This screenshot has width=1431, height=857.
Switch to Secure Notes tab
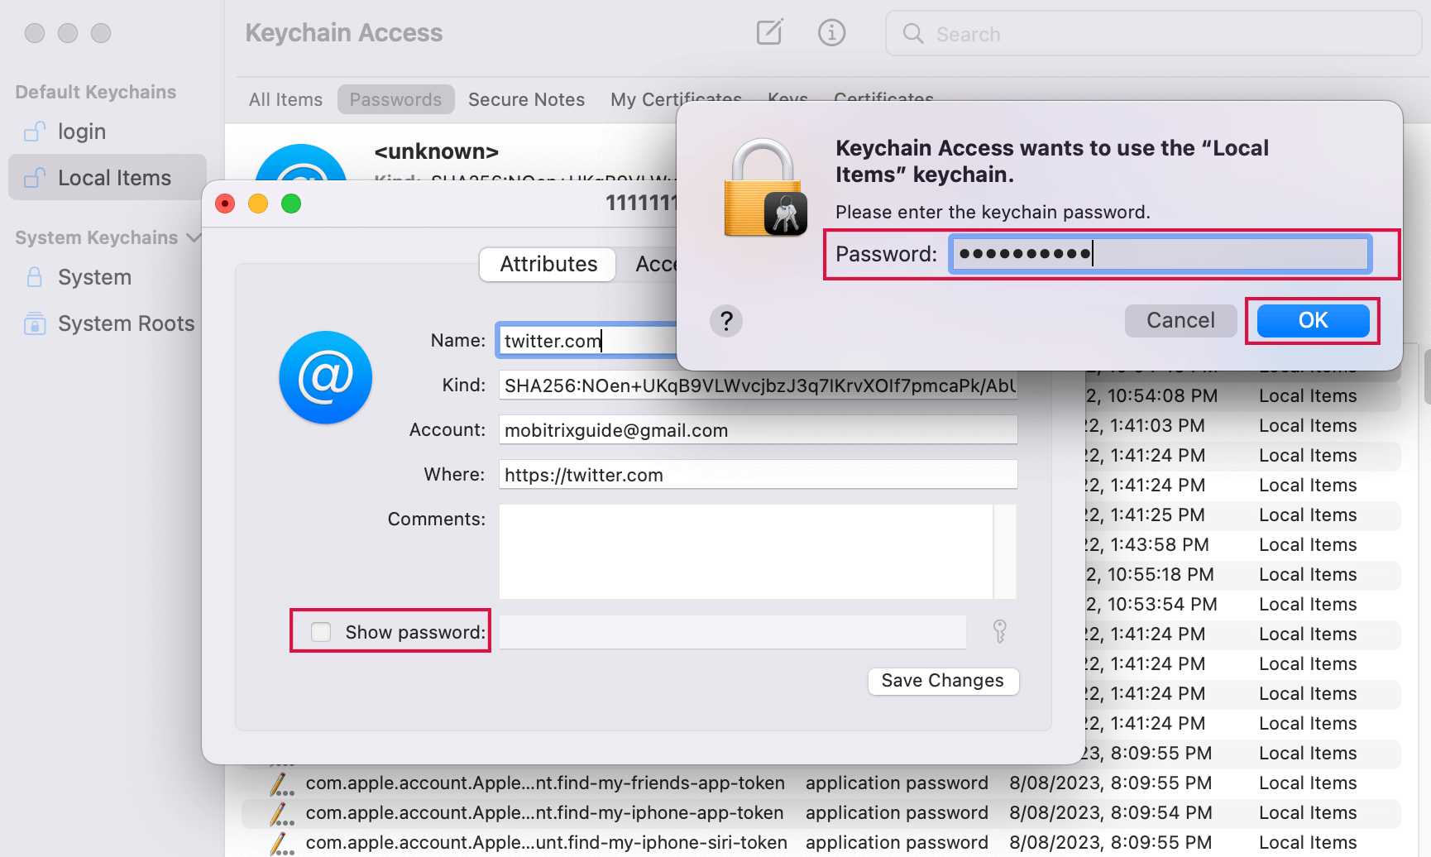tap(526, 99)
